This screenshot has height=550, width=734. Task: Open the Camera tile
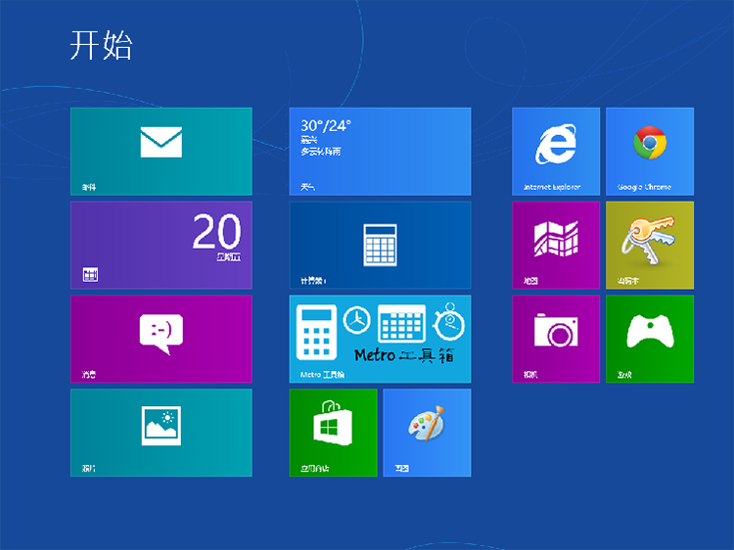[x=556, y=339]
